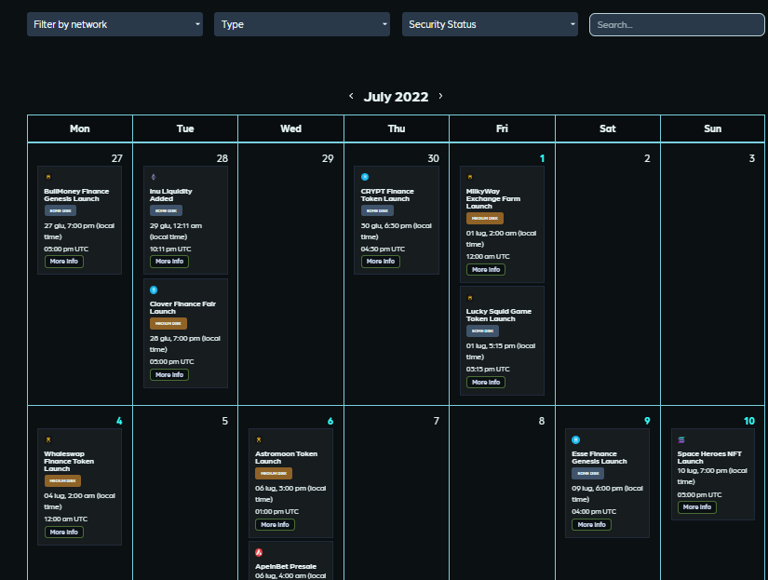Open More Info for Whaleswap Finance

click(x=64, y=532)
